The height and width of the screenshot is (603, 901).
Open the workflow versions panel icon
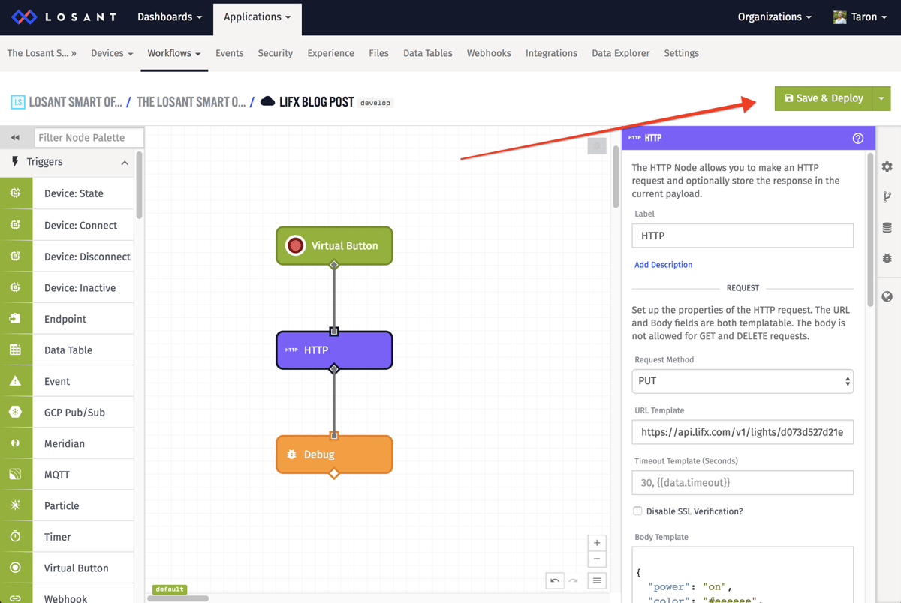click(x=887, y=196)
